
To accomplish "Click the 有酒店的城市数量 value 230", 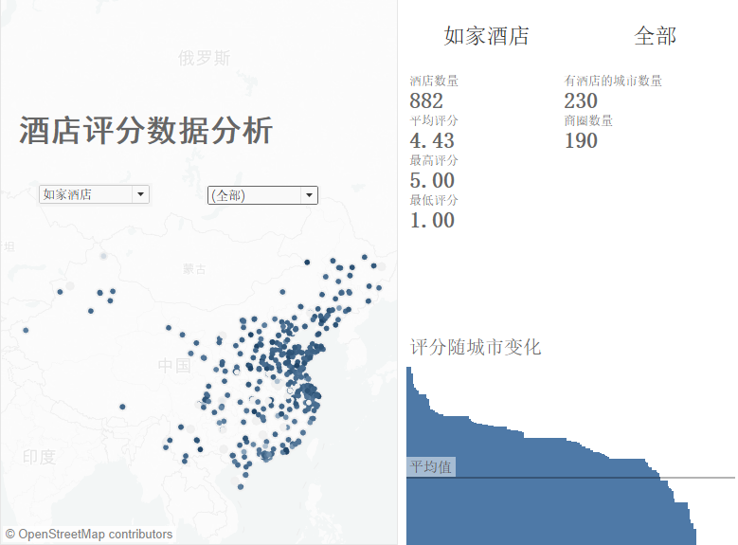I will pos(581,100).
